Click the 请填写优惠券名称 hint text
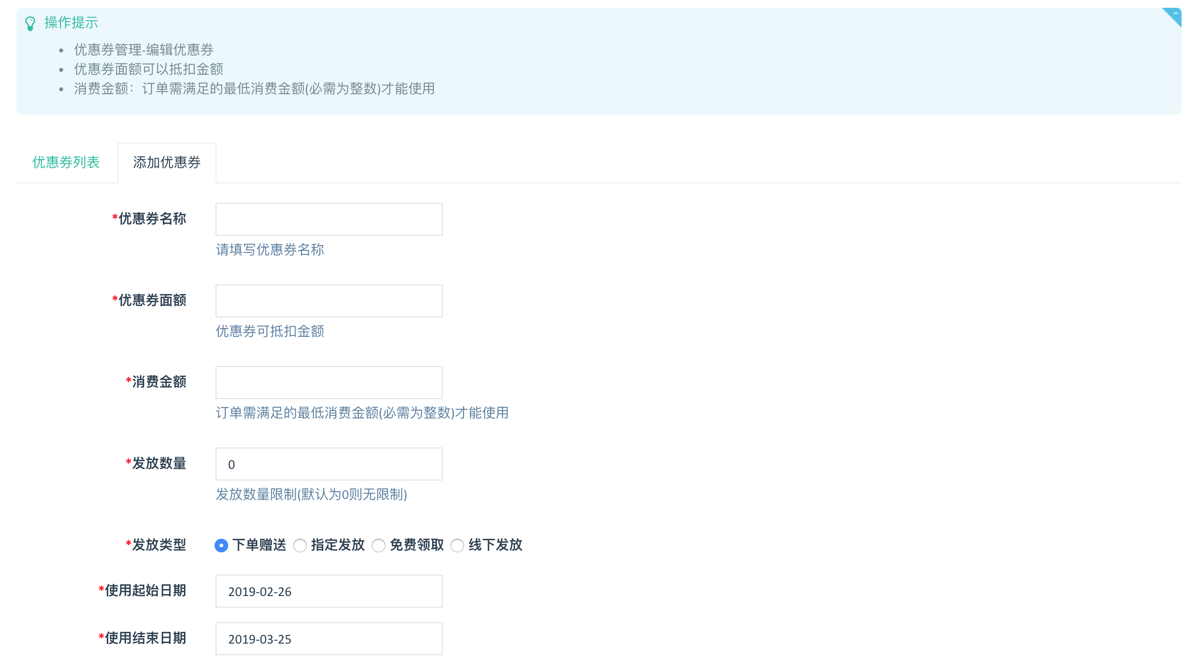The image size is (1200, 663). (x=270, y=249)
